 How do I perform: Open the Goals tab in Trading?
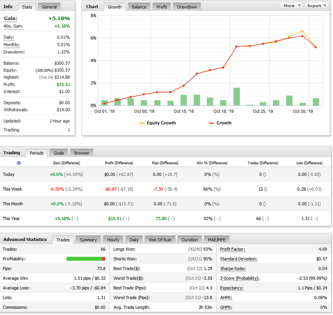tap(59, 153)
